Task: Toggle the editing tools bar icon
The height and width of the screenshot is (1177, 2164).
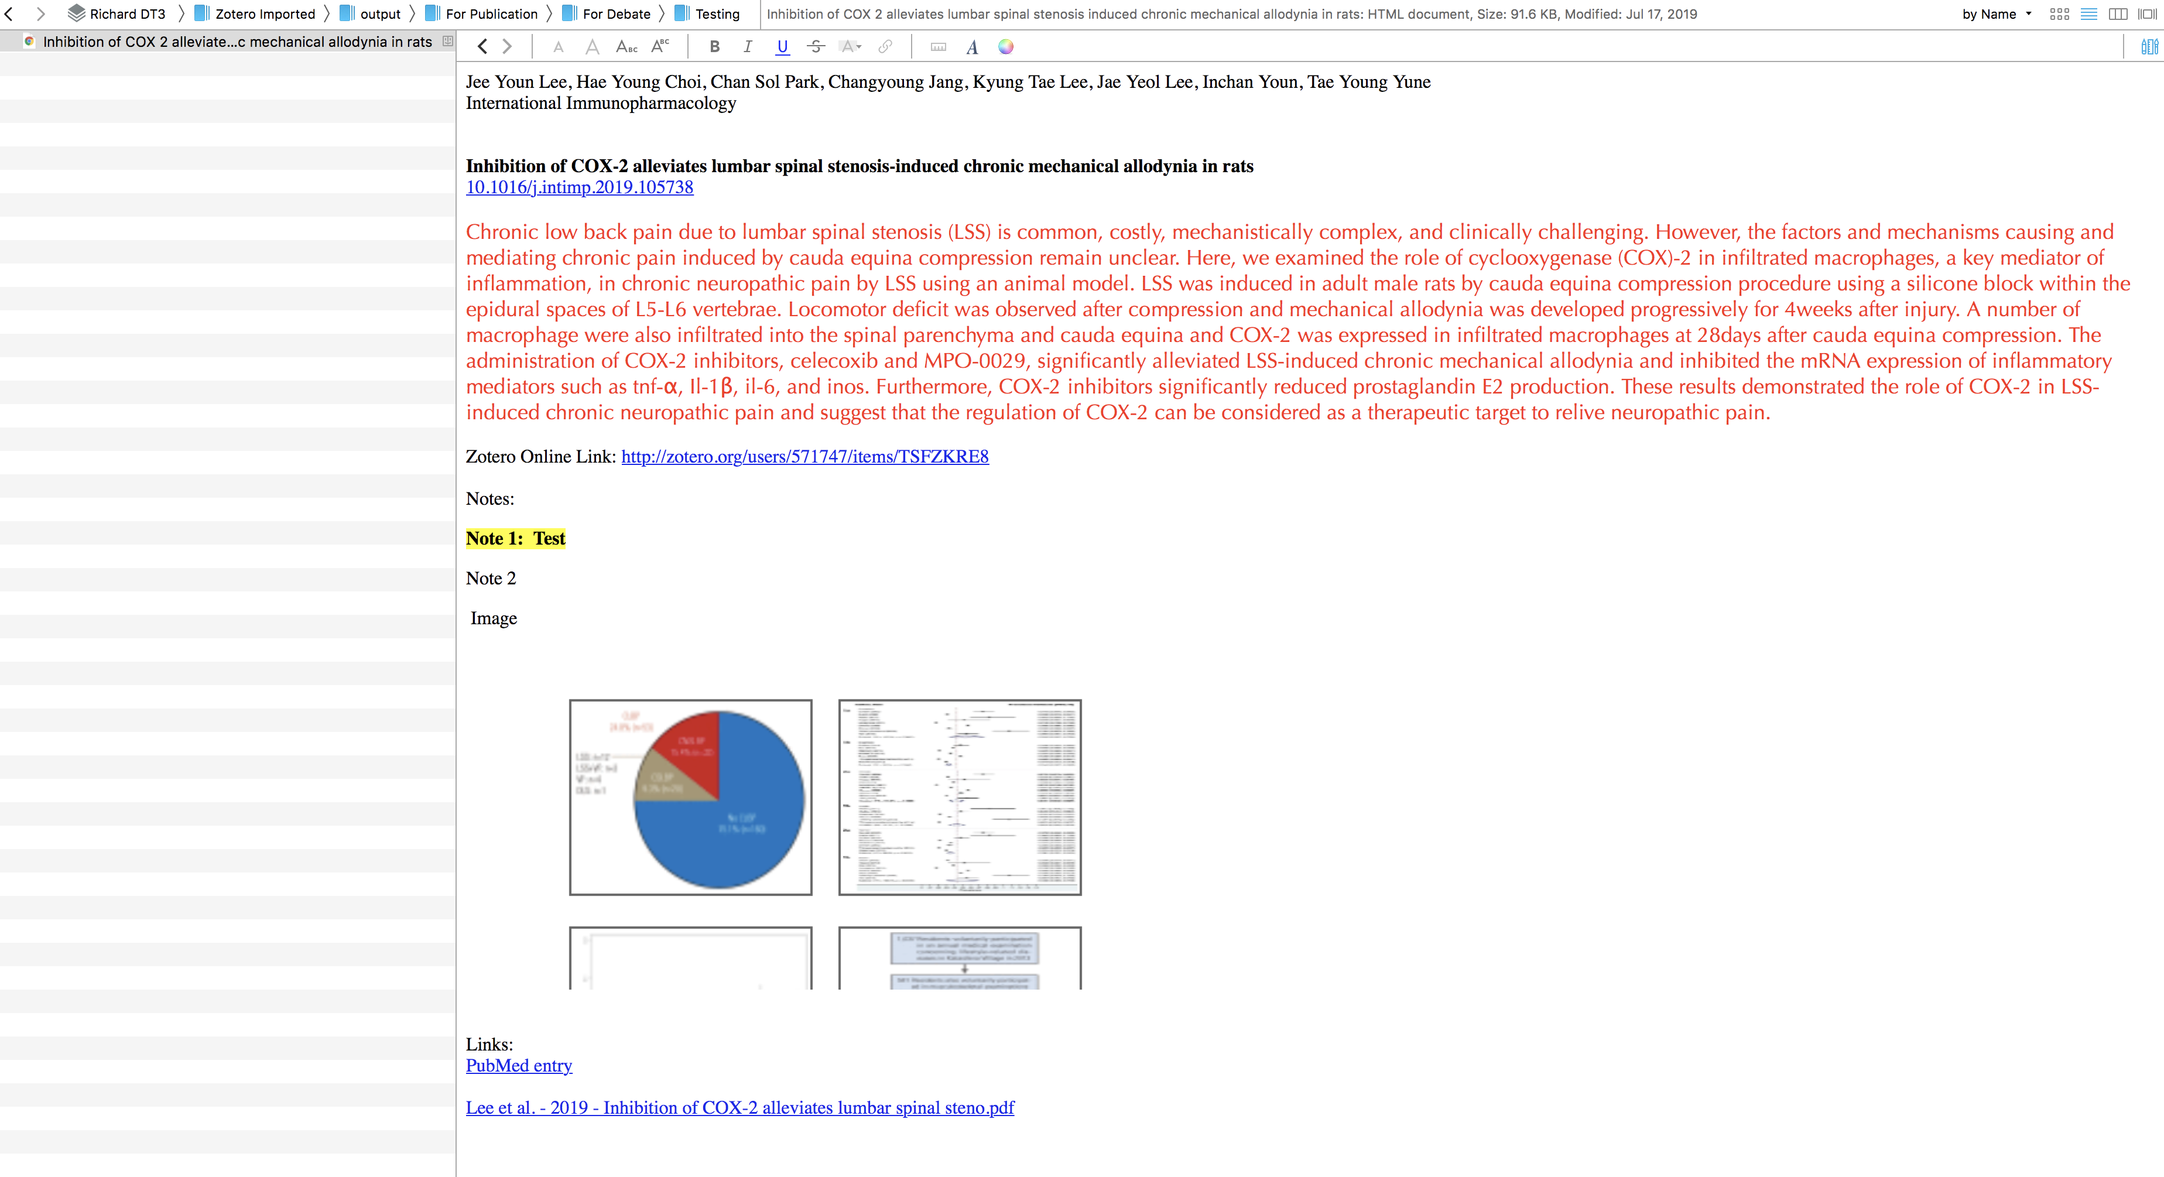Action: tap(2149, 47)
